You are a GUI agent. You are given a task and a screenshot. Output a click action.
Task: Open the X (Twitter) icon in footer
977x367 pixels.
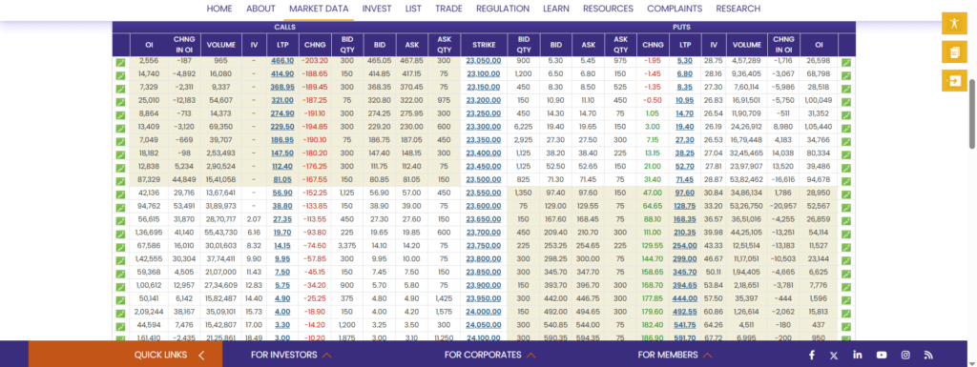click(834, 356)
